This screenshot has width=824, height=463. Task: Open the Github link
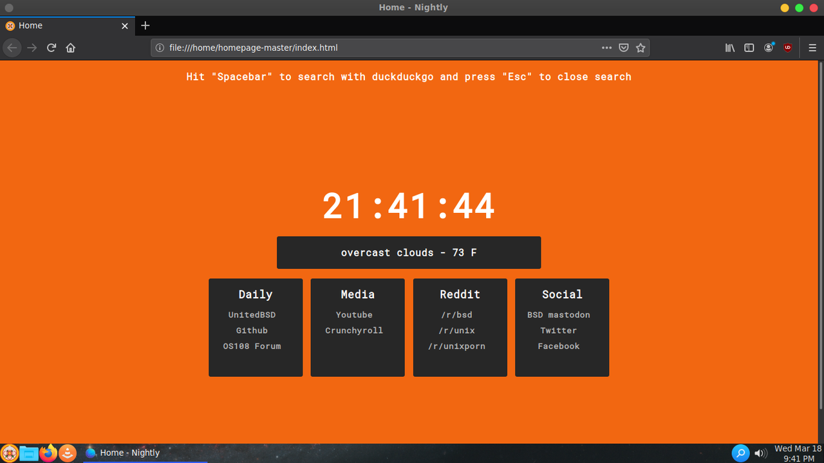point(252,331)
